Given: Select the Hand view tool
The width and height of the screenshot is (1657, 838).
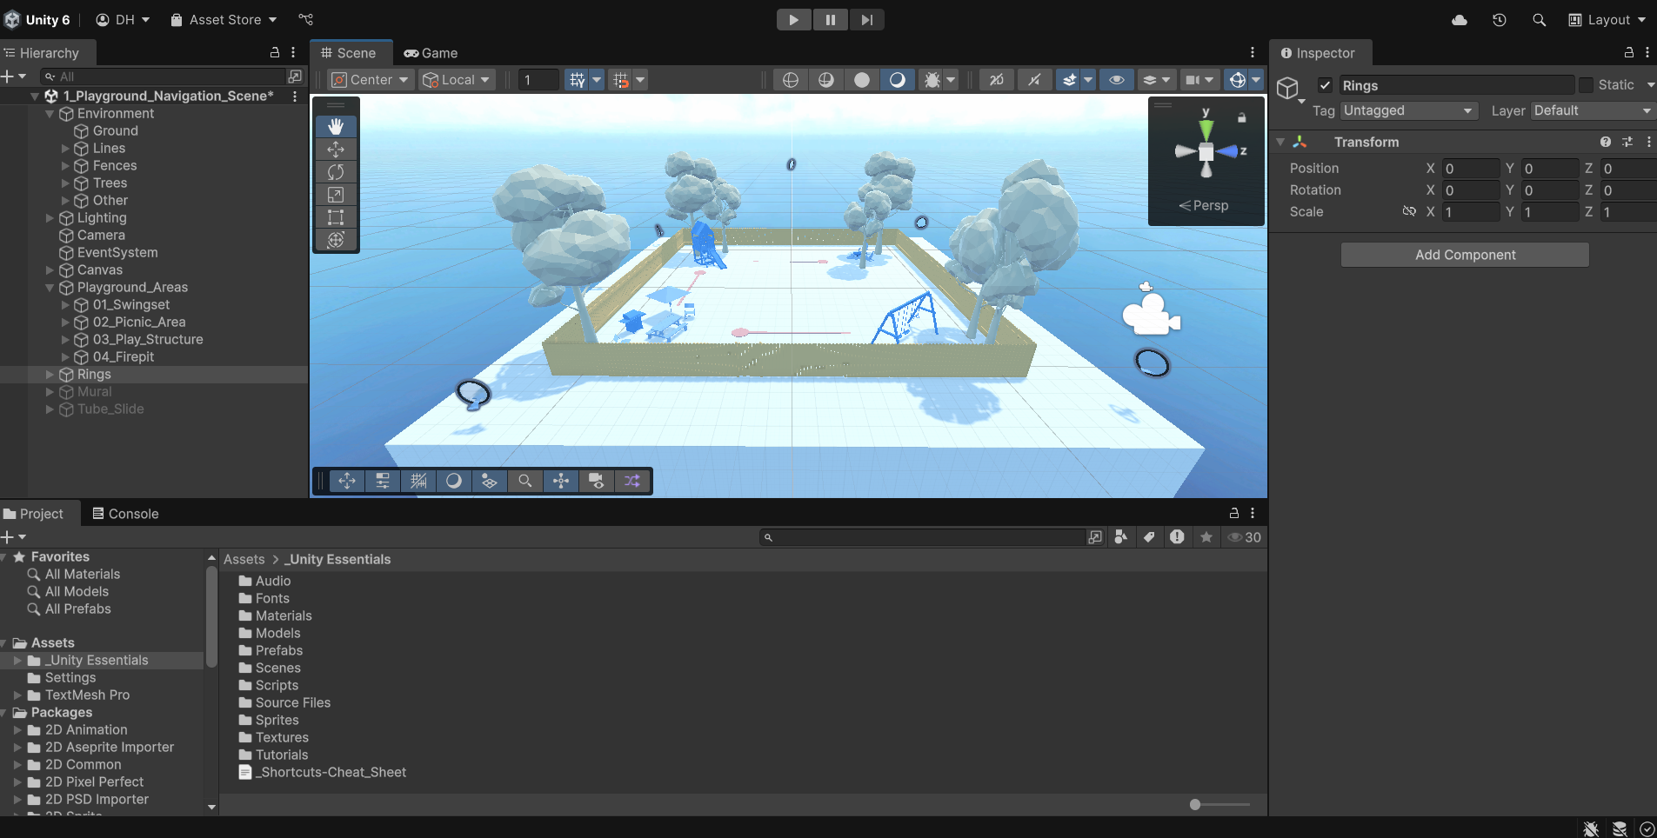Looking at the screenshot, I should click(336, 127).
